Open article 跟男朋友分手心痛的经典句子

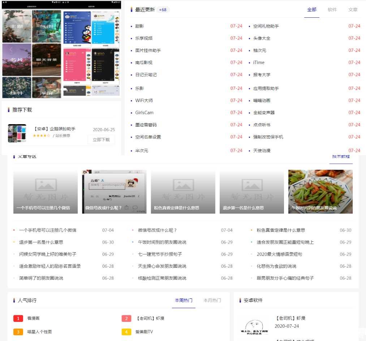[x=285, y=278]
